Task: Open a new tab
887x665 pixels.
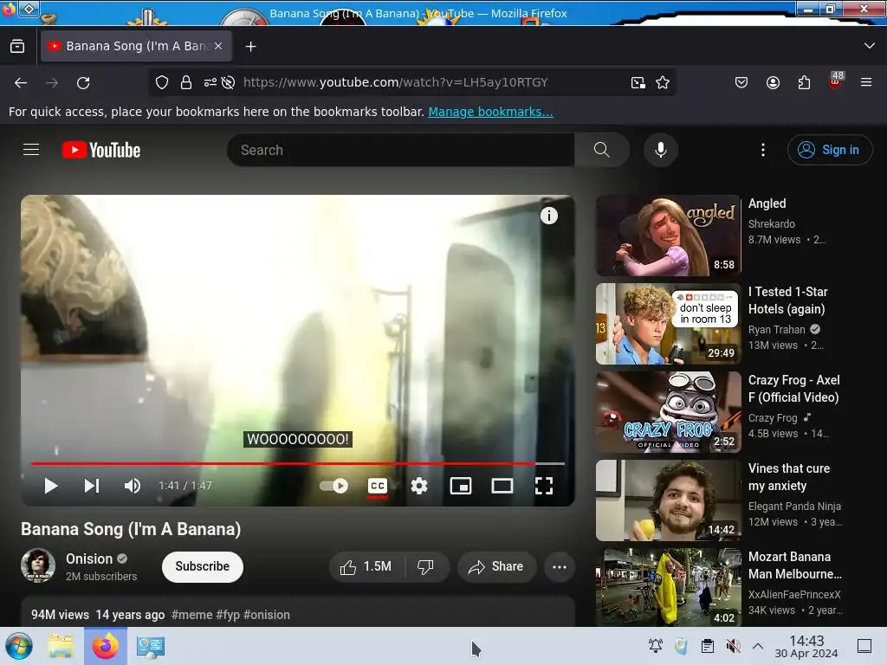Action: pyautogui.click(x=250, y=47)
